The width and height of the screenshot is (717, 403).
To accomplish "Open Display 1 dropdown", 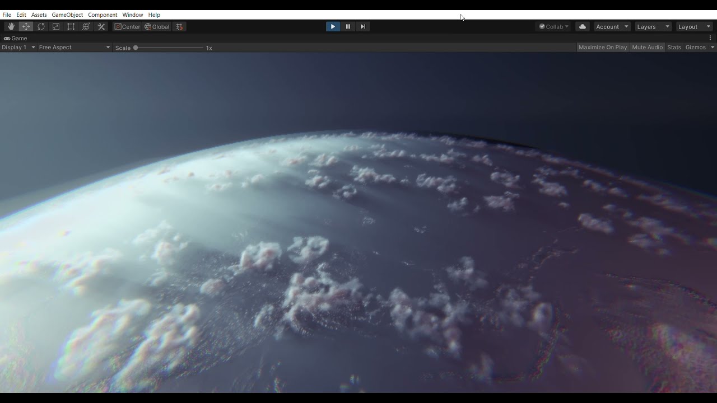I will click(18, 48).
